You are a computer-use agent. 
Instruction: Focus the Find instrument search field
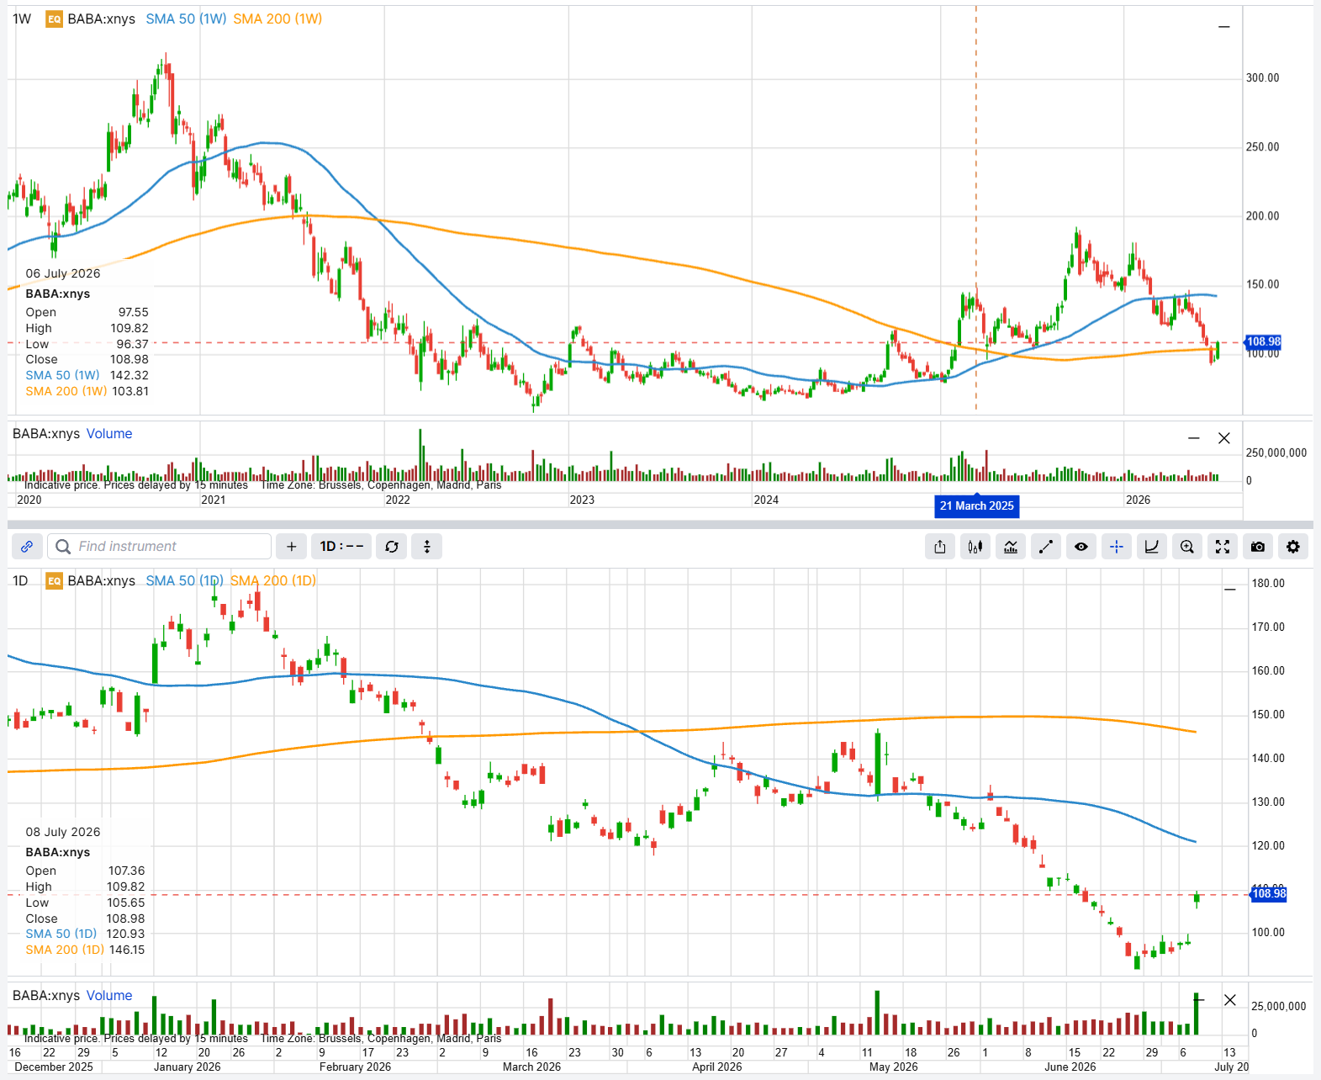[160, 547]
